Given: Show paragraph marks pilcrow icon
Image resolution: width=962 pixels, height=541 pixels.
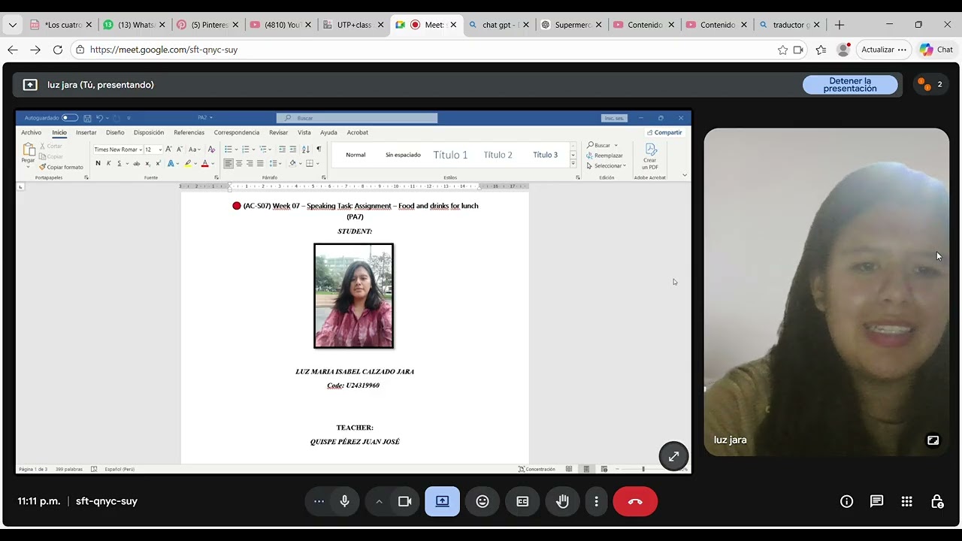Looking at the screenshot, I should [319, 149].
